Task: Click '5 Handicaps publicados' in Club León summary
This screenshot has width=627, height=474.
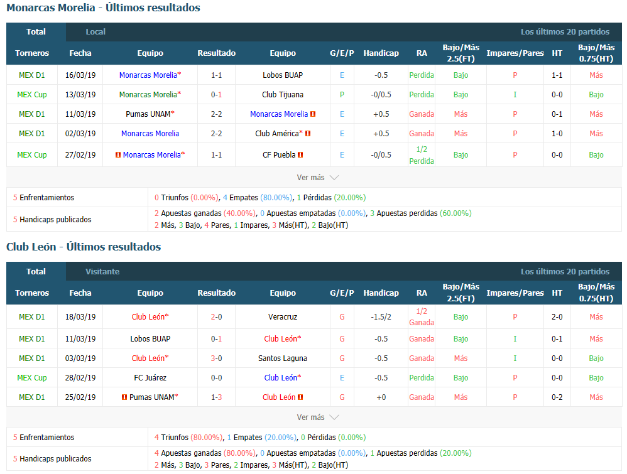Action: 52,459
